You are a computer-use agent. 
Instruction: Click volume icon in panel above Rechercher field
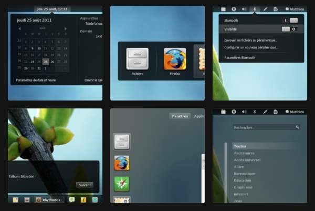point(244,112)
